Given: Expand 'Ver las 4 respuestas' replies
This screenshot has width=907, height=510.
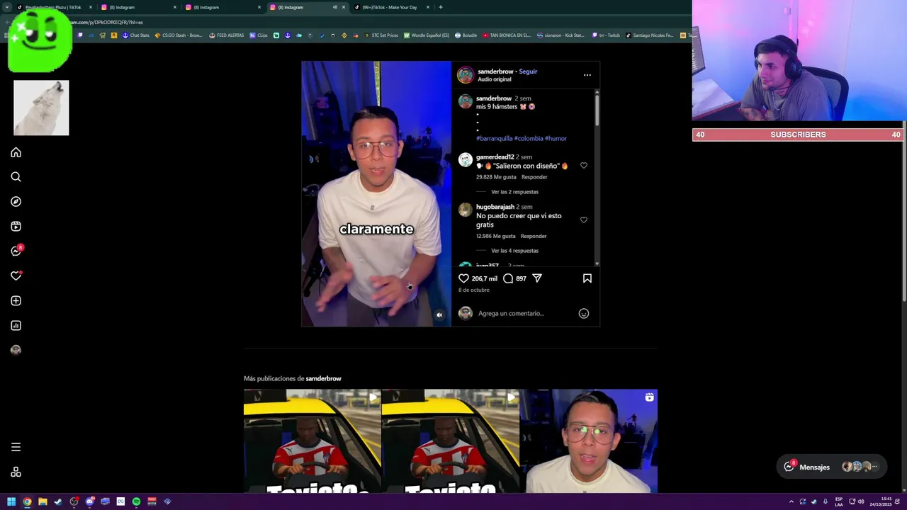Looking at the screenshot, I should click(x=514, y=251).
